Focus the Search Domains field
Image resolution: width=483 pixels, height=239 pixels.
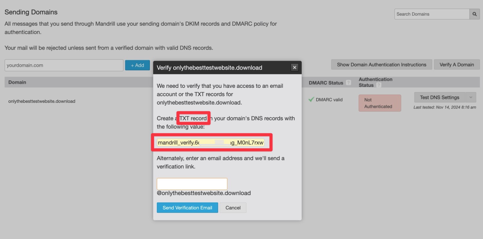tap(432, 14)
